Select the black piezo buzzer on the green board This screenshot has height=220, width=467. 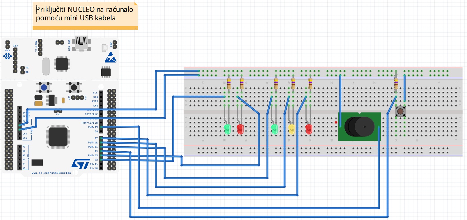(x=359, y=127)
